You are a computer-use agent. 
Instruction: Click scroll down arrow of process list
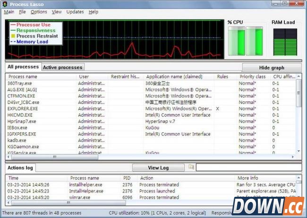click(299, 151)
